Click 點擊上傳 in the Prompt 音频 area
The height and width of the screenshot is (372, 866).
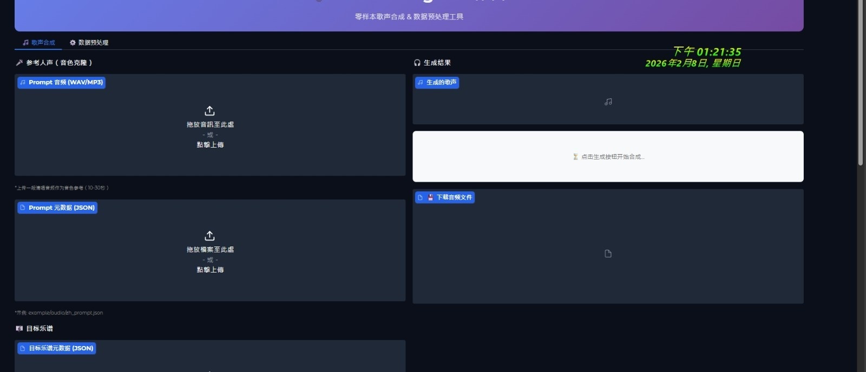click(210, 145)
